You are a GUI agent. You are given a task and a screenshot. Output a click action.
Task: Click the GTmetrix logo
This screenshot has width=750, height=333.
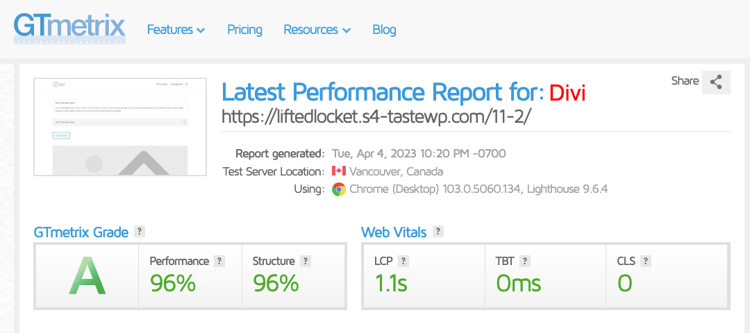coord(69,27)
